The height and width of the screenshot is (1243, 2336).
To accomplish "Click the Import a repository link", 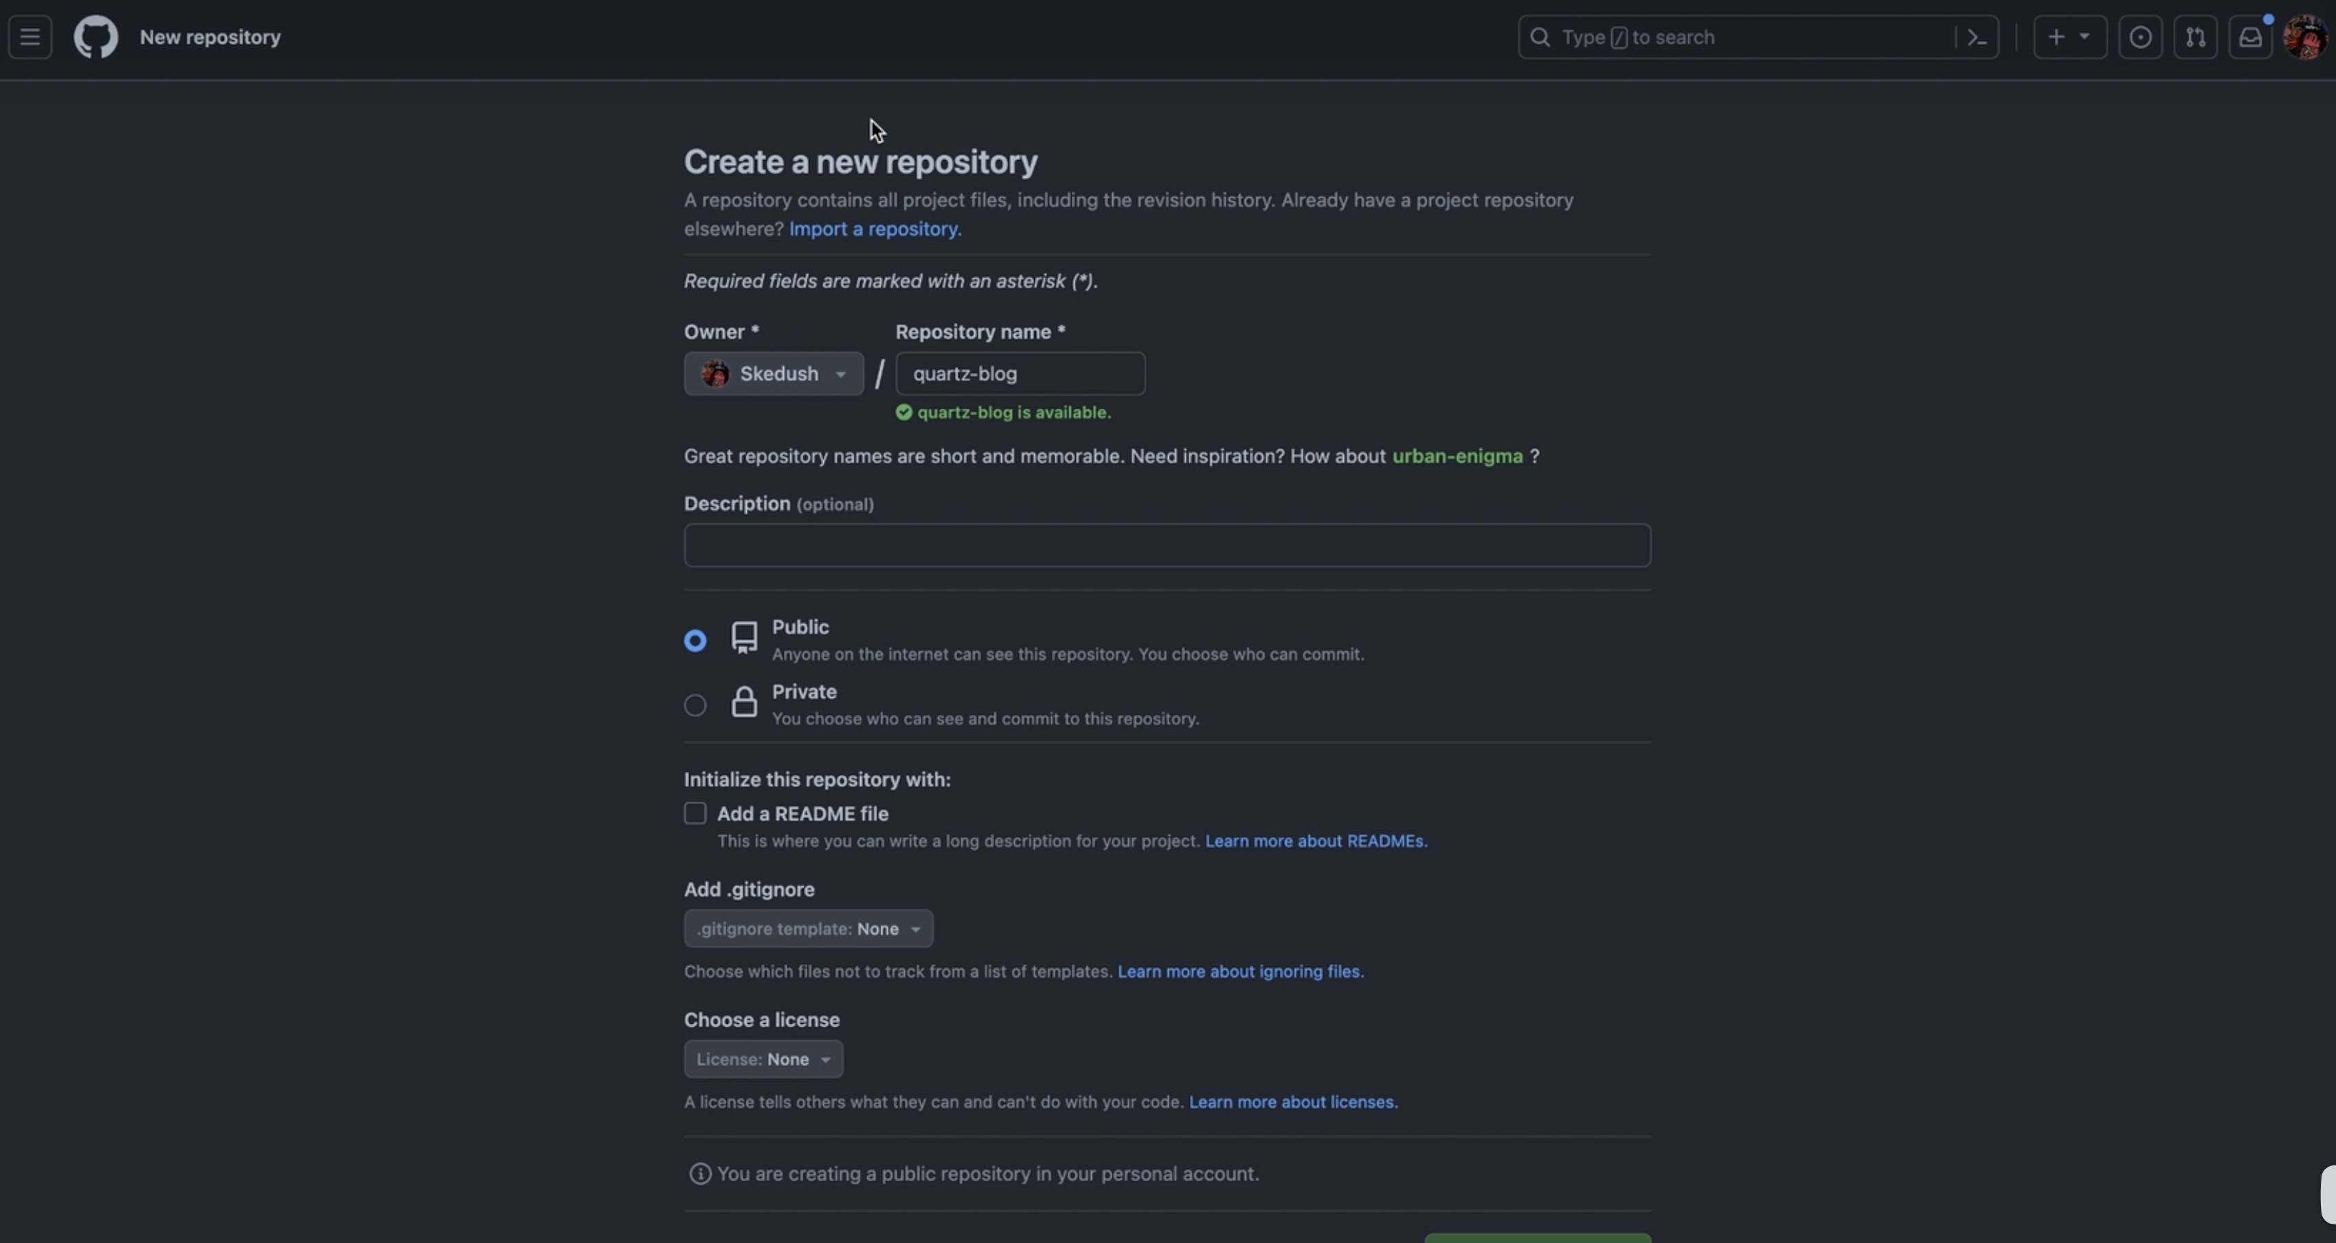I will 874,229.
